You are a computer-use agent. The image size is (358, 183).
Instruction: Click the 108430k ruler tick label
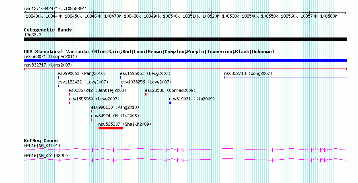34,16
